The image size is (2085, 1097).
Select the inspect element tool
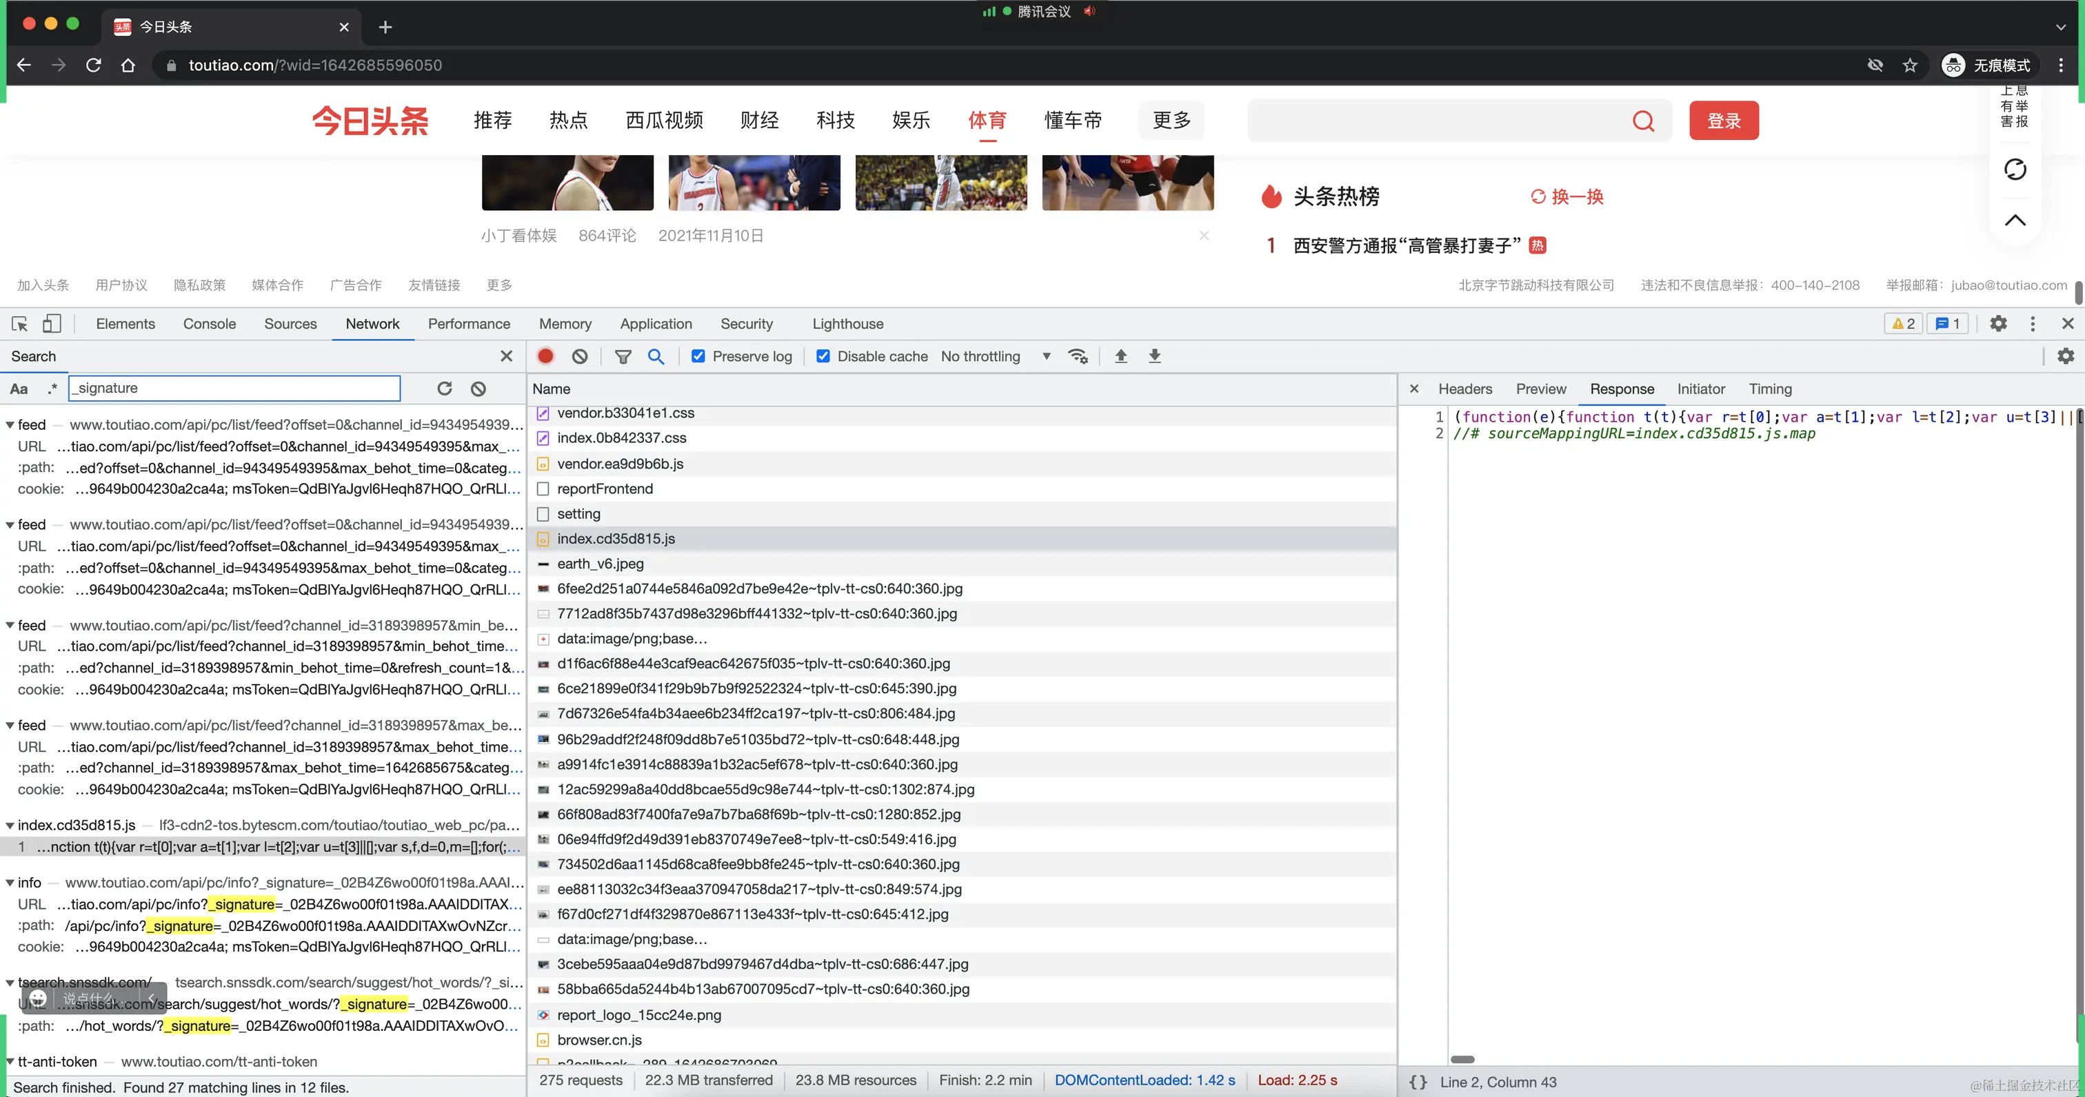(19, 324)
